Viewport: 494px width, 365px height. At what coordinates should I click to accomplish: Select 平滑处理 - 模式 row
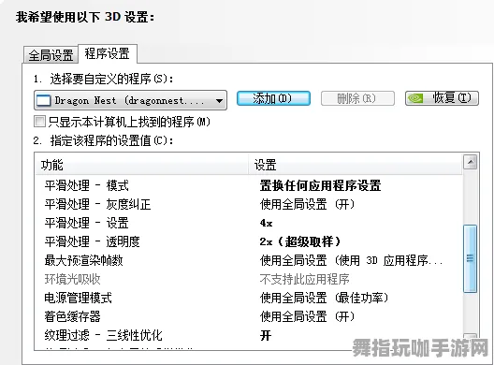coord(249,185)
